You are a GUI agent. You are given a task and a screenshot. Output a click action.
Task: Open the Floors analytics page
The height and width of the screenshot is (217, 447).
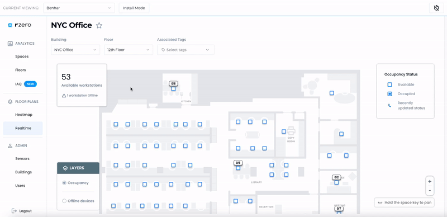(21, 70)
